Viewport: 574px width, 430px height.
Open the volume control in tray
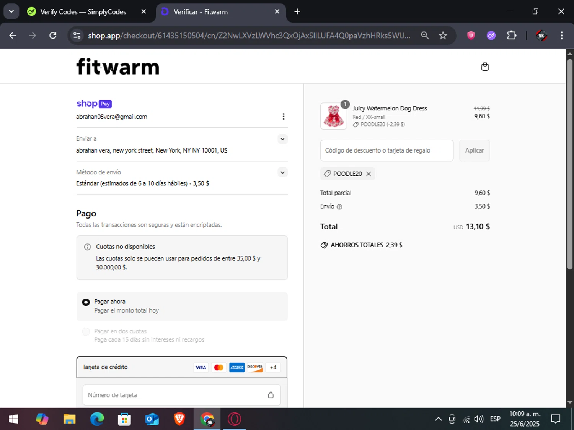[x=479, y=419]
